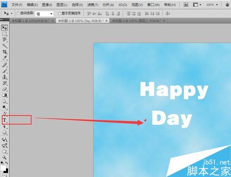Open the 编辑(E) menu
Viewport: 231px width, 177px height.
32,5
